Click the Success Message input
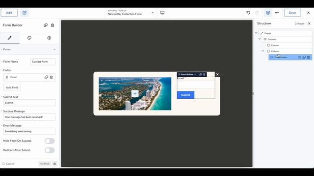 (x=29, y=117)
